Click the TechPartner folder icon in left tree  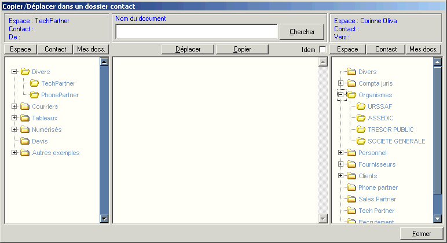(34, 83)
